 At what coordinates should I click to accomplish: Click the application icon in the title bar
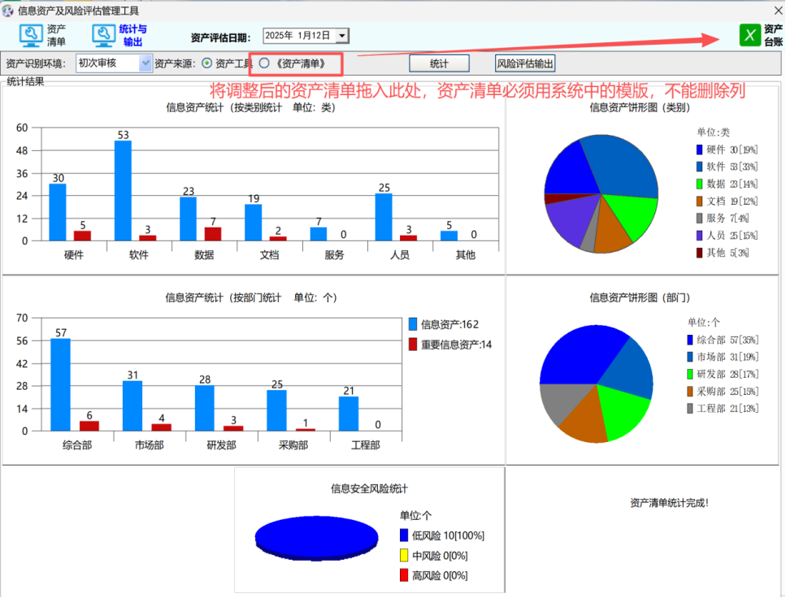pyautogui.click(x=8, y=11)
